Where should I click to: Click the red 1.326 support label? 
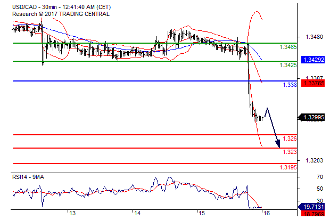point(290,138)
